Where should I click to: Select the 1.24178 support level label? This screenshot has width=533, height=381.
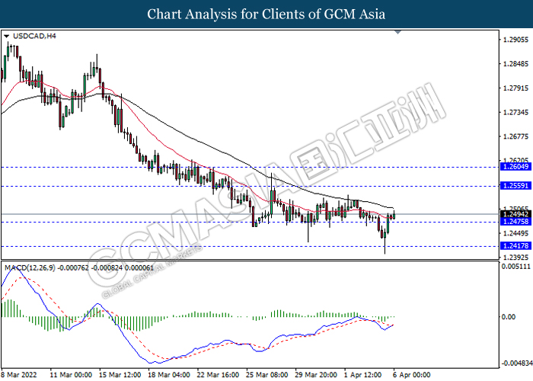point(515,246)
